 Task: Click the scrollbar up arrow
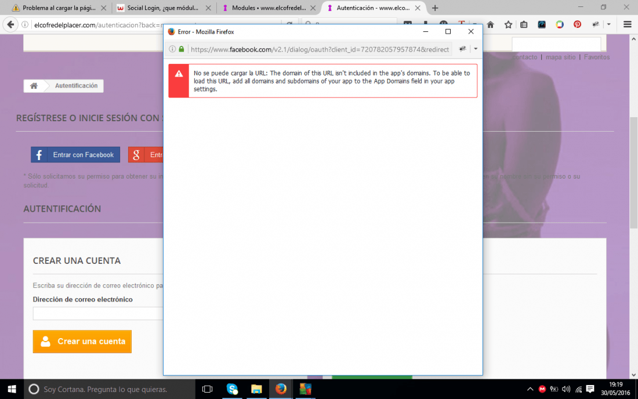pos(633,39)
